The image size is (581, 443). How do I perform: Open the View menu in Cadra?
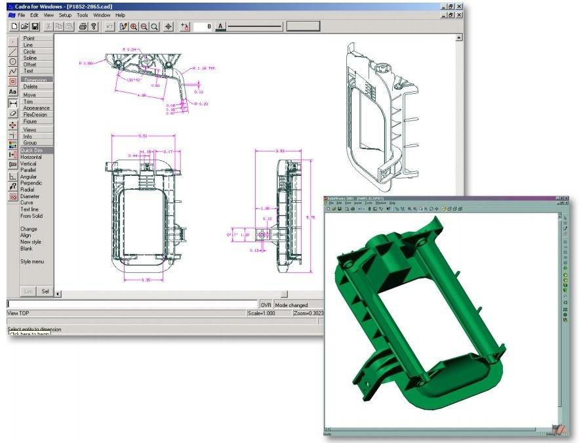pyautogui.click(x=49, y=15)
